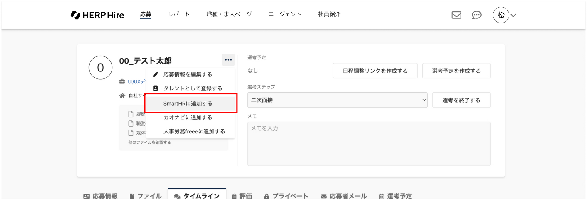The height and width of the screenshot is (199, 587).
Task: Click the pencil icon for editing application info
Action: [156, 74]
